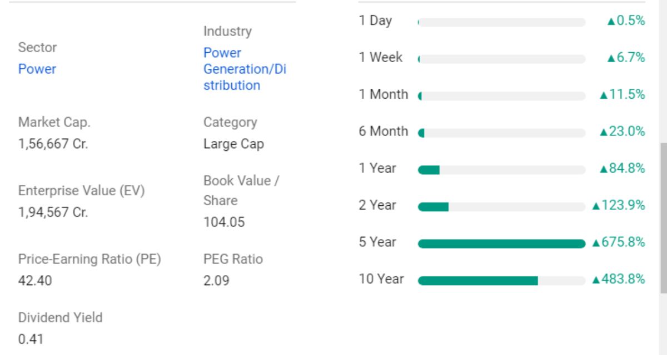Open Power Generation/Distribution industry link
The height and width of the screenshot is (355, 667).
point(244,69)
